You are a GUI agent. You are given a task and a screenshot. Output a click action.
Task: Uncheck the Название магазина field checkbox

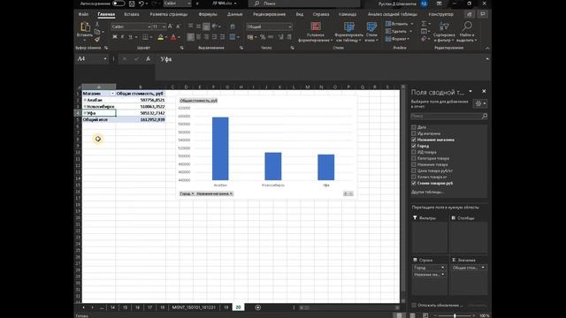[414, 140]
